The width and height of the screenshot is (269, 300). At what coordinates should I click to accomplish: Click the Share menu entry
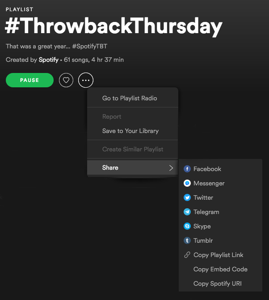pyautogui.click(x=110, y=168)
